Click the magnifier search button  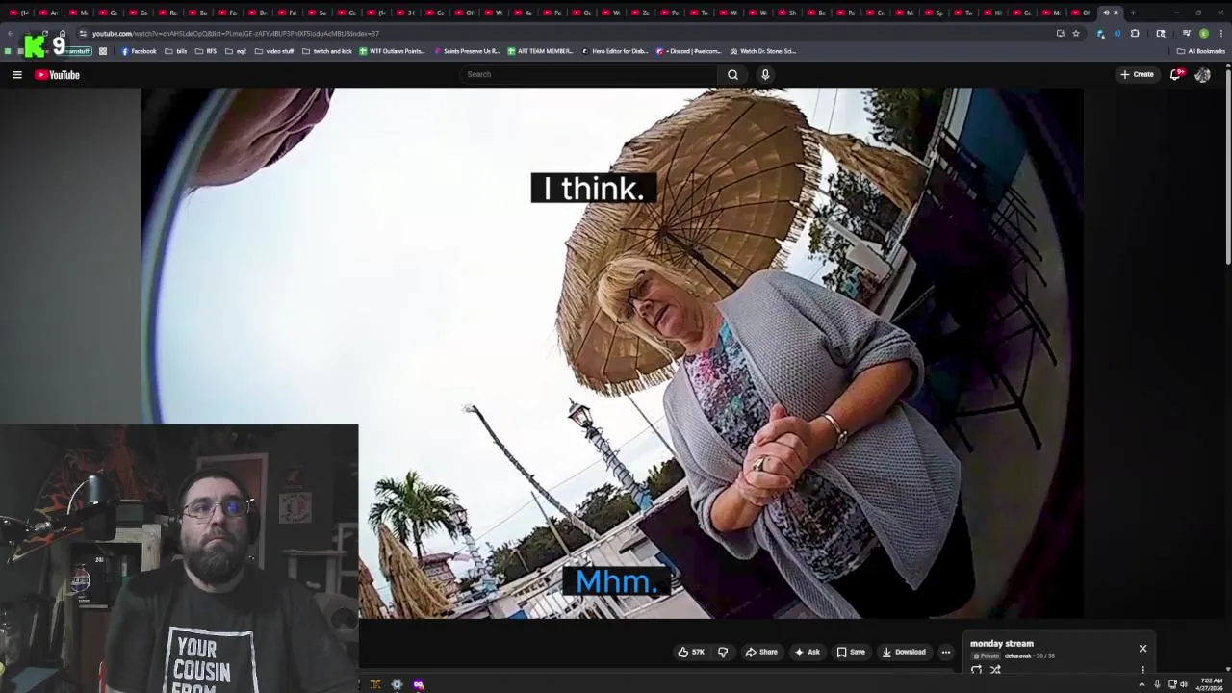tap(732, 74)
